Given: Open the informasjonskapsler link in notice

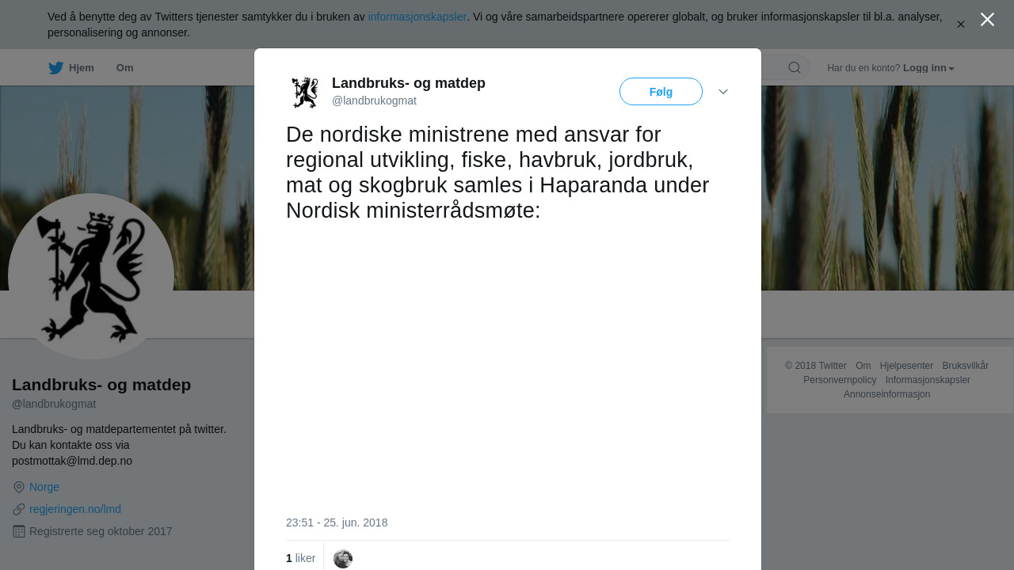Looking at the screenshot, I should coord(417,17).
